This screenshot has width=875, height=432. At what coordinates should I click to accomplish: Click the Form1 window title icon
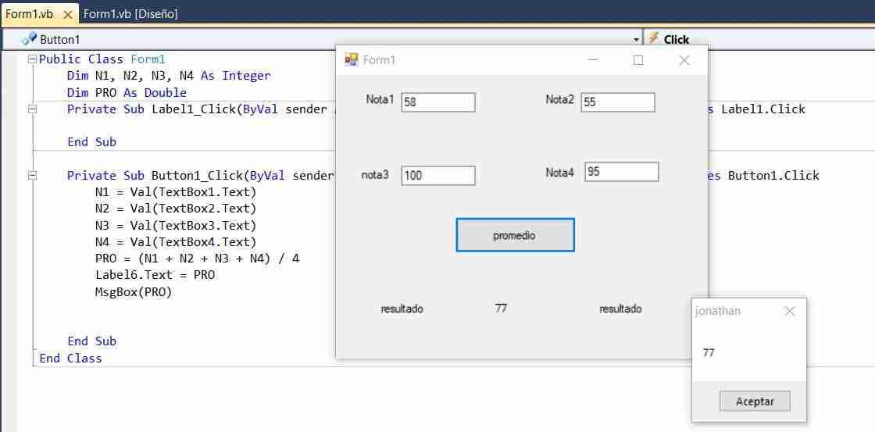pos(351,59)
